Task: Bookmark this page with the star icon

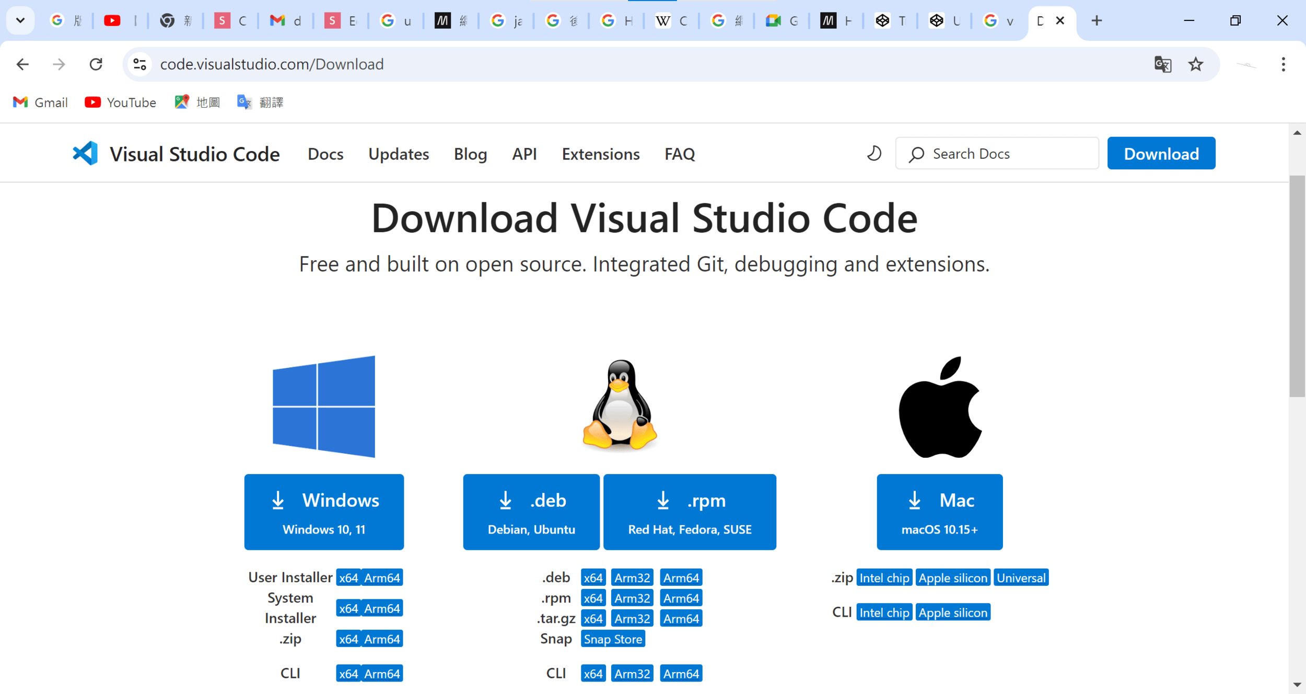Action: click(x=1196, y=64)
